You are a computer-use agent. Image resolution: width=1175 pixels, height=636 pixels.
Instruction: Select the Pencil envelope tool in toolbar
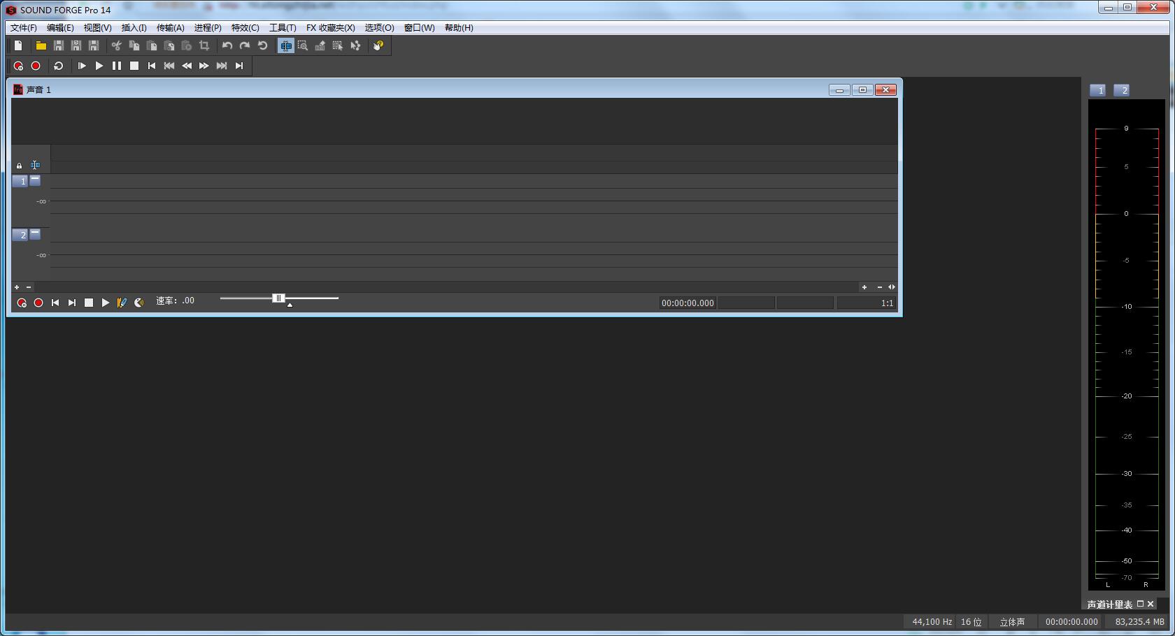pos(320,45)
